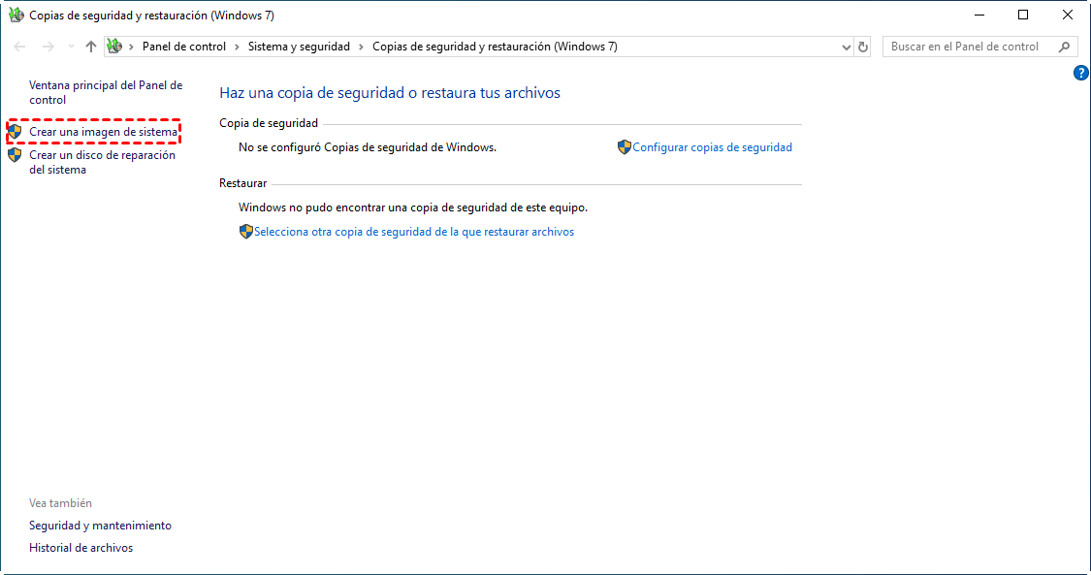Minimize the Copias de seguridad window
The image size is (1091, 575).
(979, 15)
